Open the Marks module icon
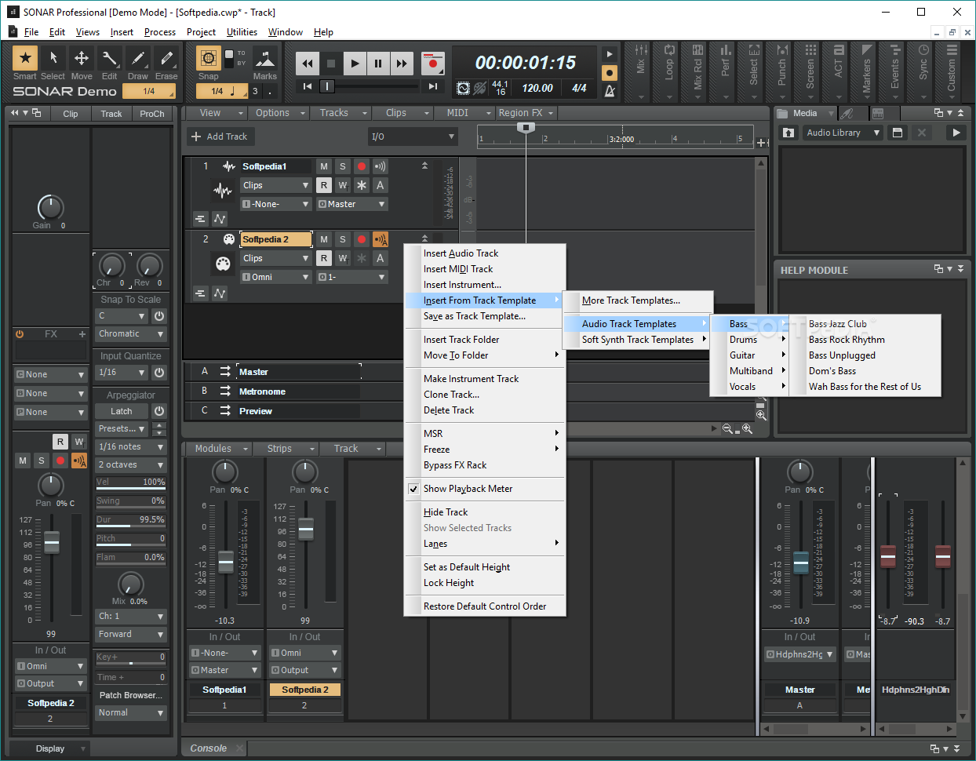Screen dimensions: 976x761 pos(265,59)
